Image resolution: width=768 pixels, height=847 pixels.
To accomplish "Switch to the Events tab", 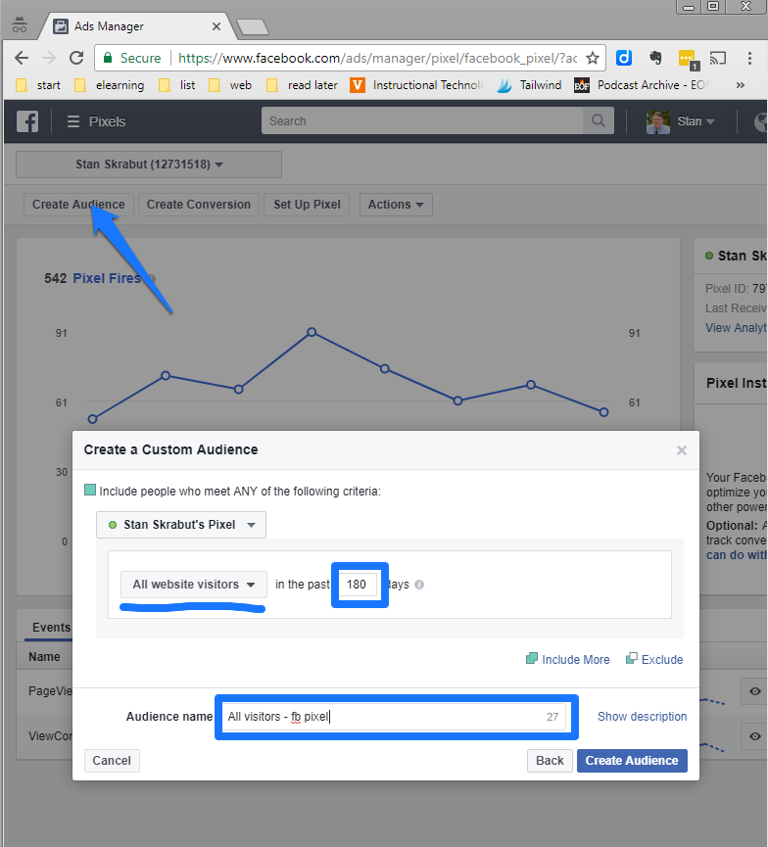I will (x=51, y=628).
